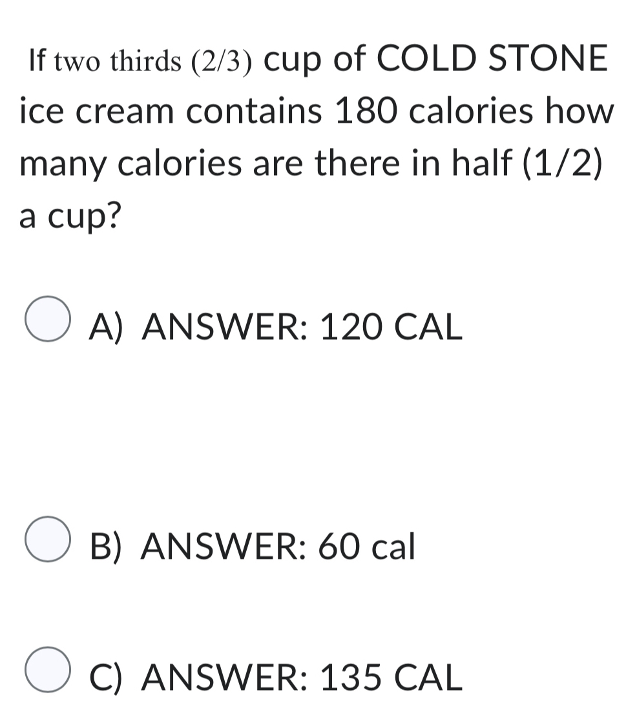Select the radio button for option B
Image resolution: width=637 pixels, height=710 pixels.
[48, 539]
